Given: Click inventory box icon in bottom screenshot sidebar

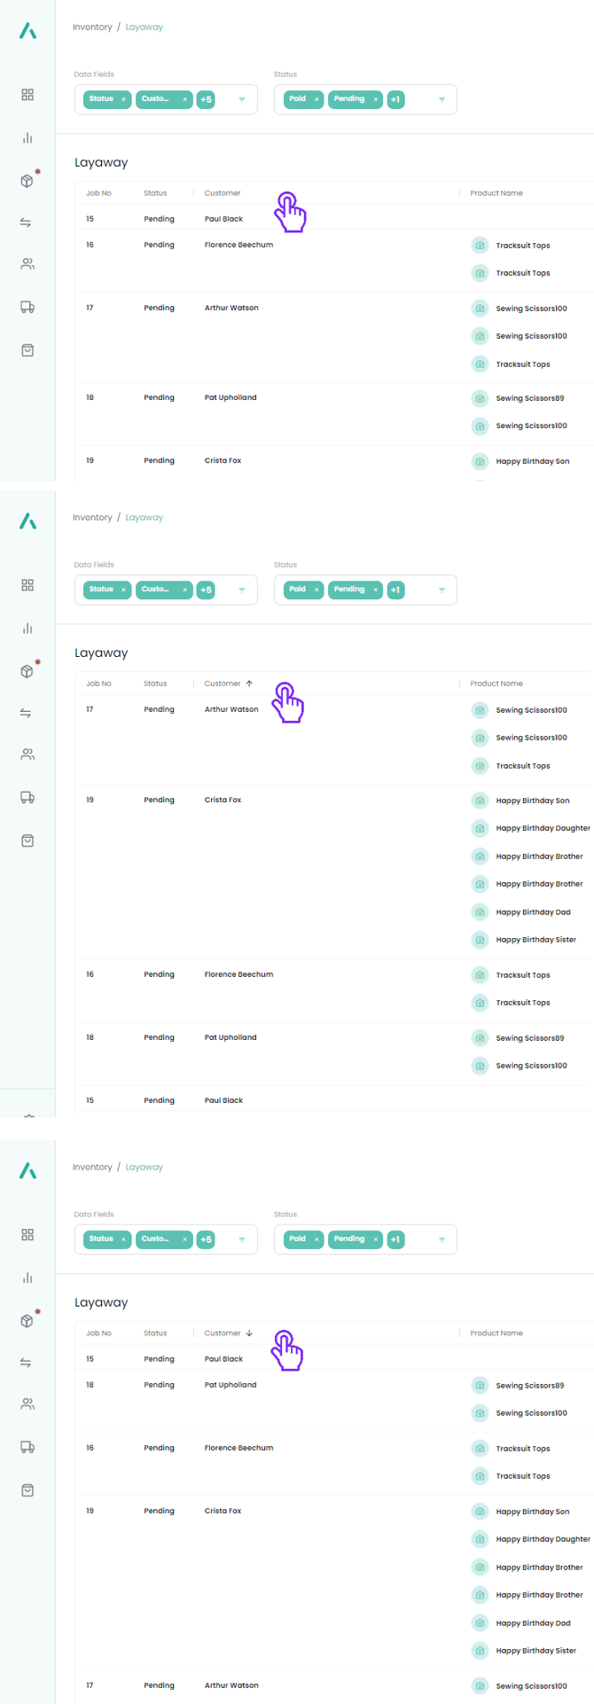Looking at the screenshot, I should click(27, 1321).
